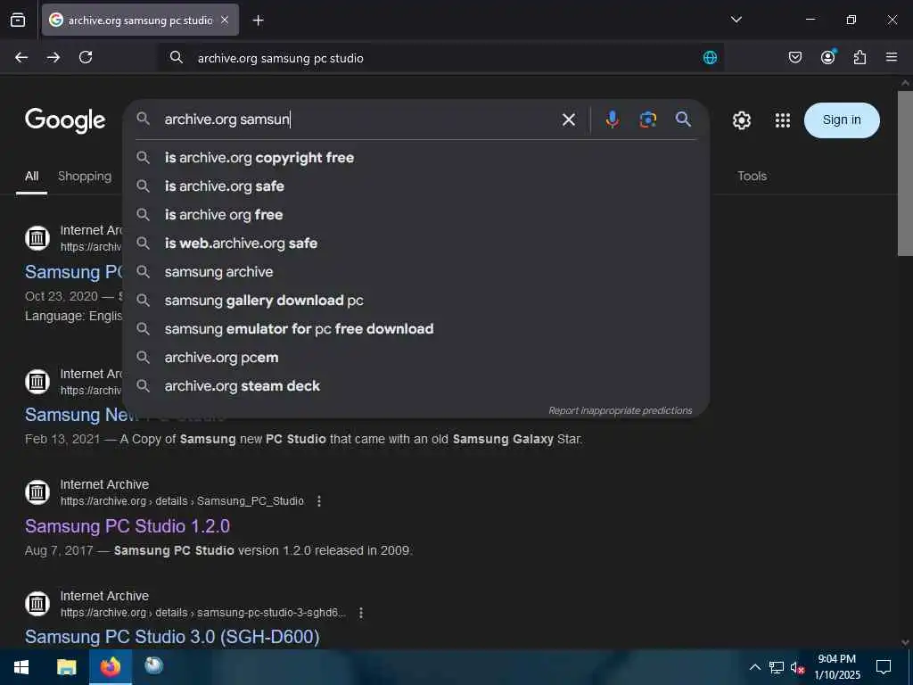Open the Firefox account icon
Screen dimensions: 913x685
(x=827, y=57)
